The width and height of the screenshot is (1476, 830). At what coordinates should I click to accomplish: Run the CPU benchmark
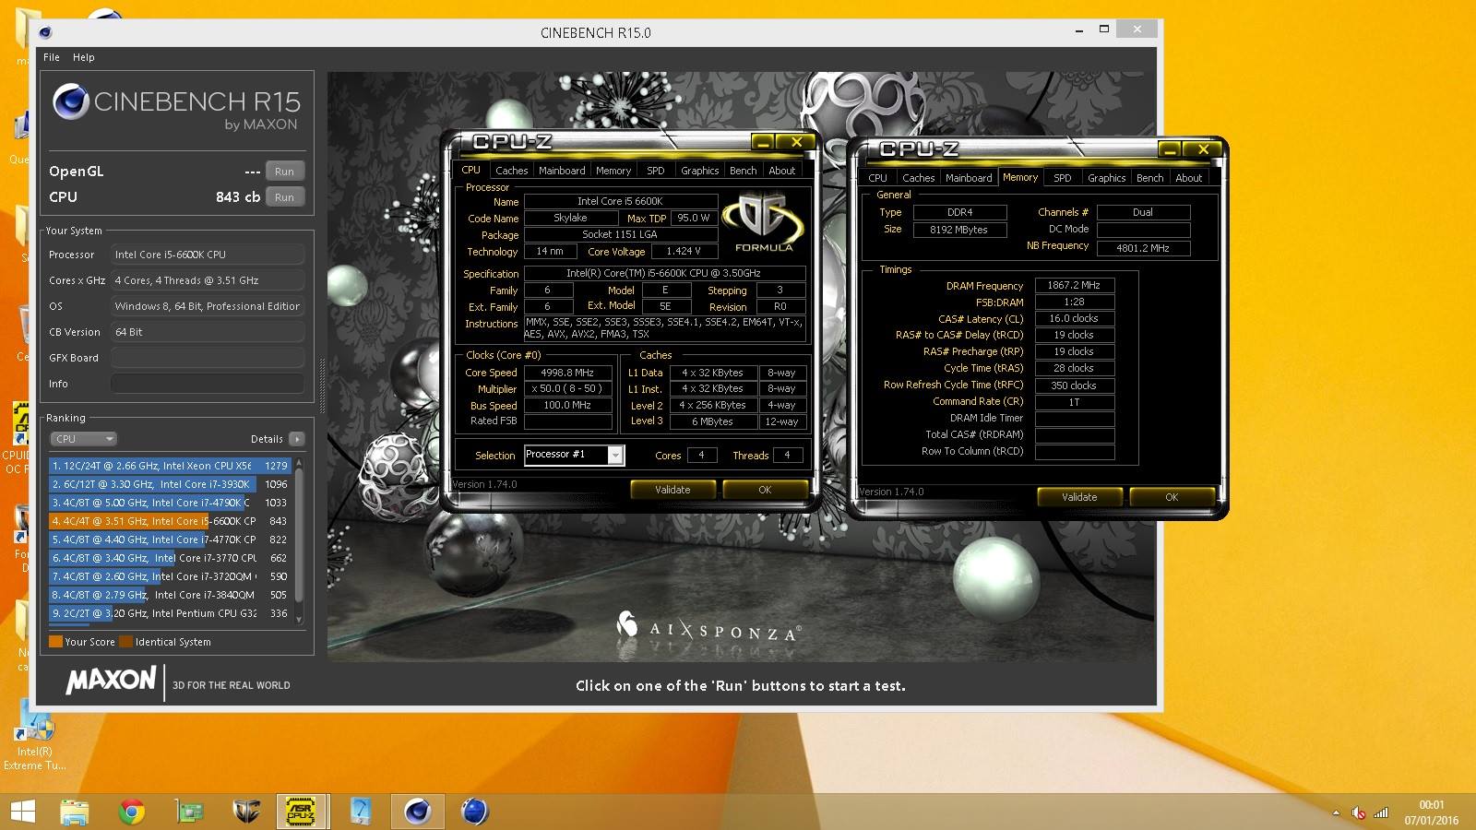284,197
